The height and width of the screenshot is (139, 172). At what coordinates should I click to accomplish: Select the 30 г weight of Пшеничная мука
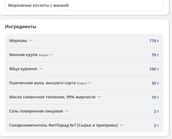pos(155,83)
